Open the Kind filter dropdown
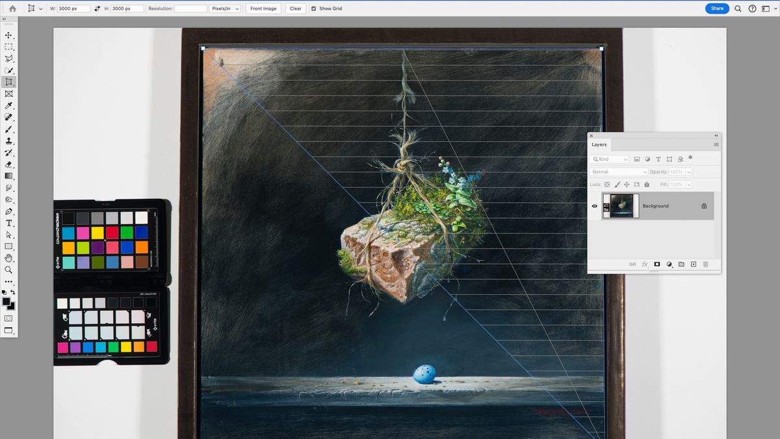This screenshot has height=439, width=780. (x=610, y=159)
